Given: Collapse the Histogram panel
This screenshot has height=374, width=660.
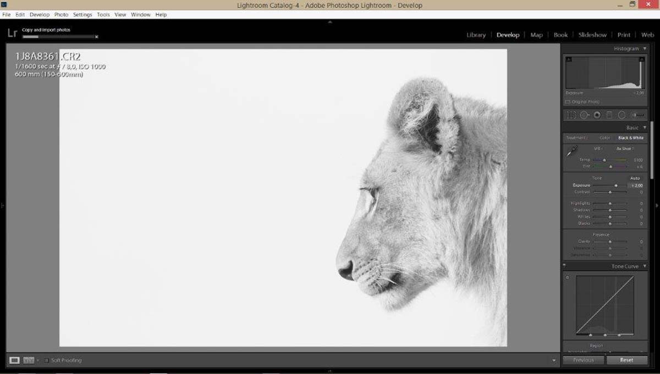Looking at the screenshot, I should pos(645,49).
